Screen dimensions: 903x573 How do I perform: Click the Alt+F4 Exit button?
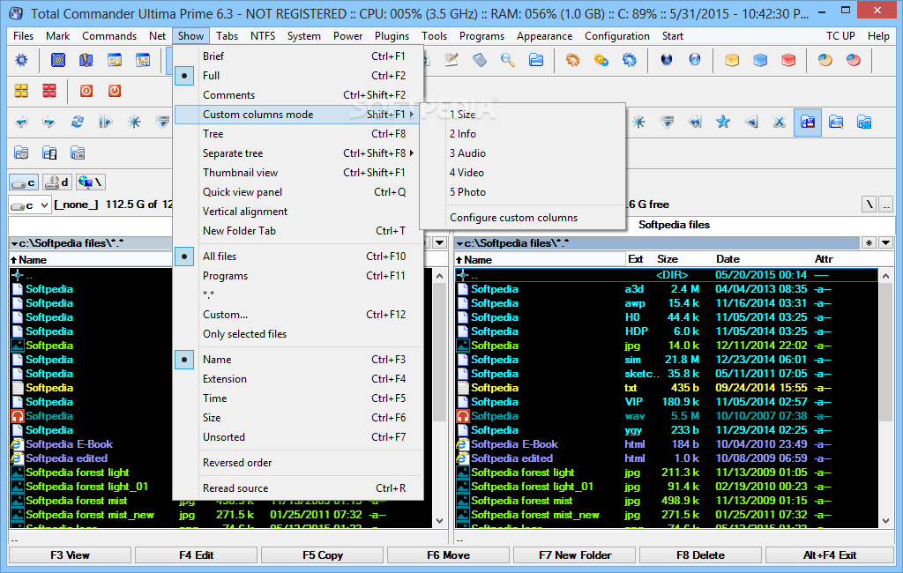point(829,555)
